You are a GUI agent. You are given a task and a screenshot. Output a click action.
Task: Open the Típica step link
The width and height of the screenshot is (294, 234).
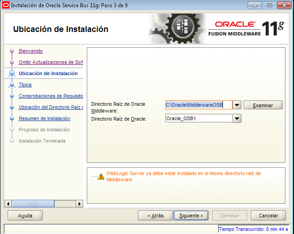[25, 85]
